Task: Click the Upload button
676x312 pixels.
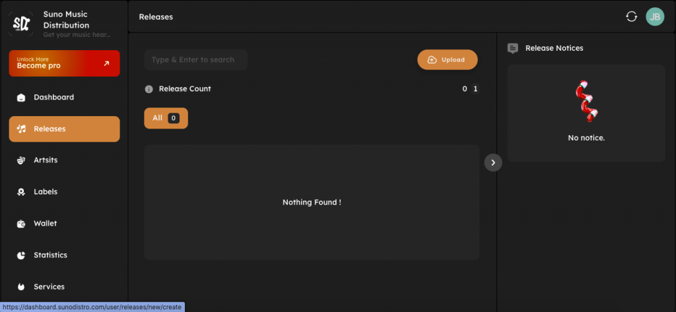Action: click(x=447, y=59)
